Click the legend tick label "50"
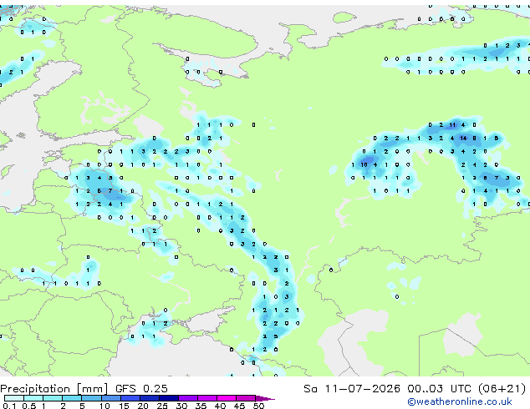The width and height of the screenshot is (530, 409). pyautogui.click(x=258, y=406)
